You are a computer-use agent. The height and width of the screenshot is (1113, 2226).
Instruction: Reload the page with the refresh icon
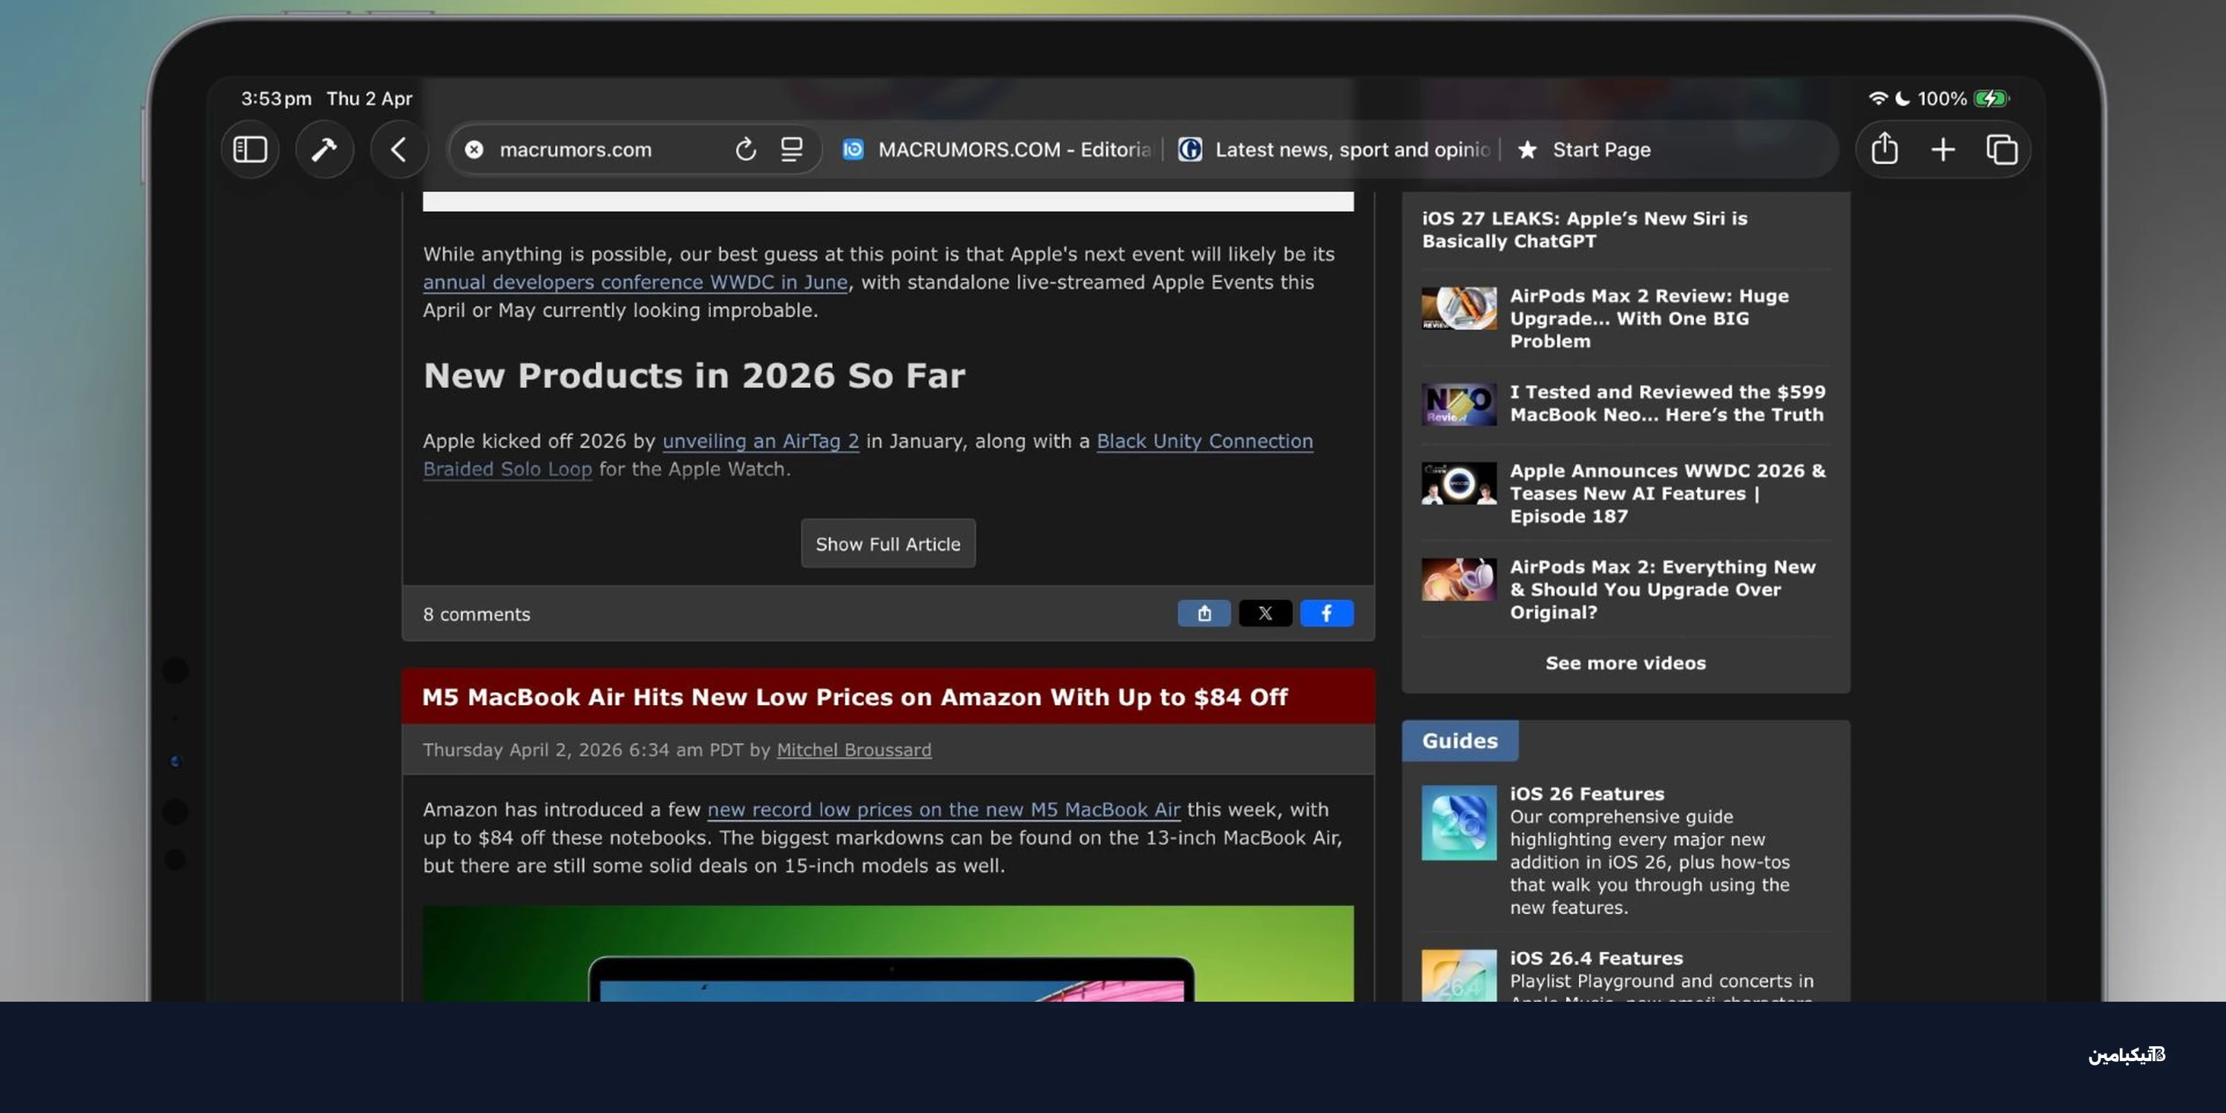tap(745, 149)
